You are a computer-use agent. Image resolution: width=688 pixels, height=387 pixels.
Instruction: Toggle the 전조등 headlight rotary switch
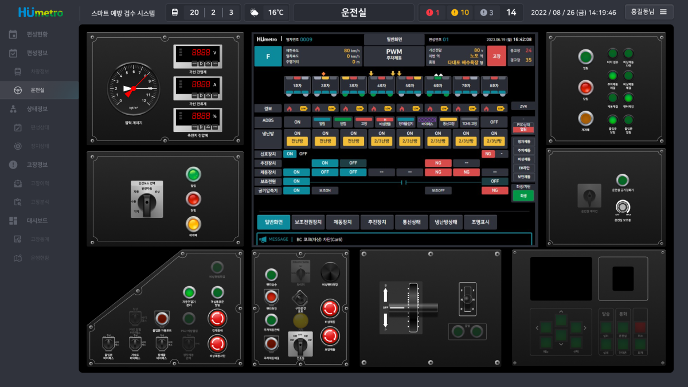point(300,343)
